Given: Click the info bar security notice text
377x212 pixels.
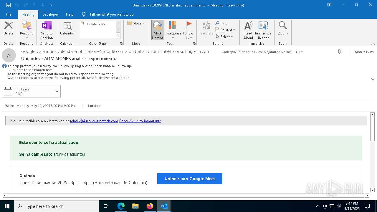Looking at the screenshot, I should (x=70, y=72).
